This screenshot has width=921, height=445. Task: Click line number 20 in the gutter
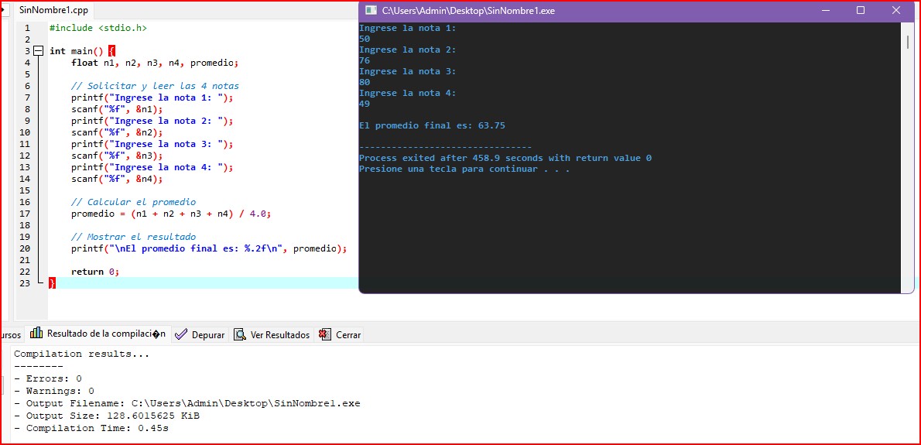(26, 248)
